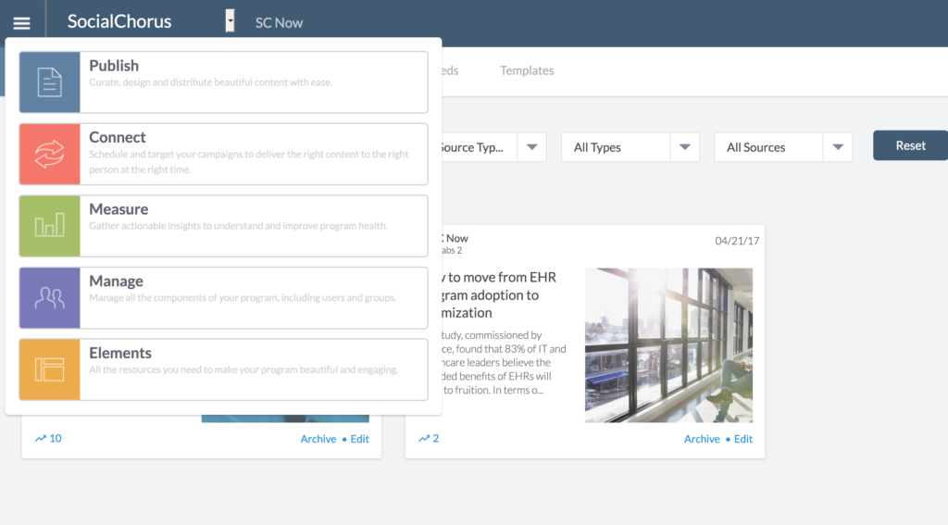
Task: Edit the EHR adoption post
Action: point(743,439)
